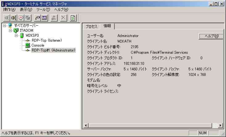Click the Reset session toolbar icon

click(x=37, y=18)
